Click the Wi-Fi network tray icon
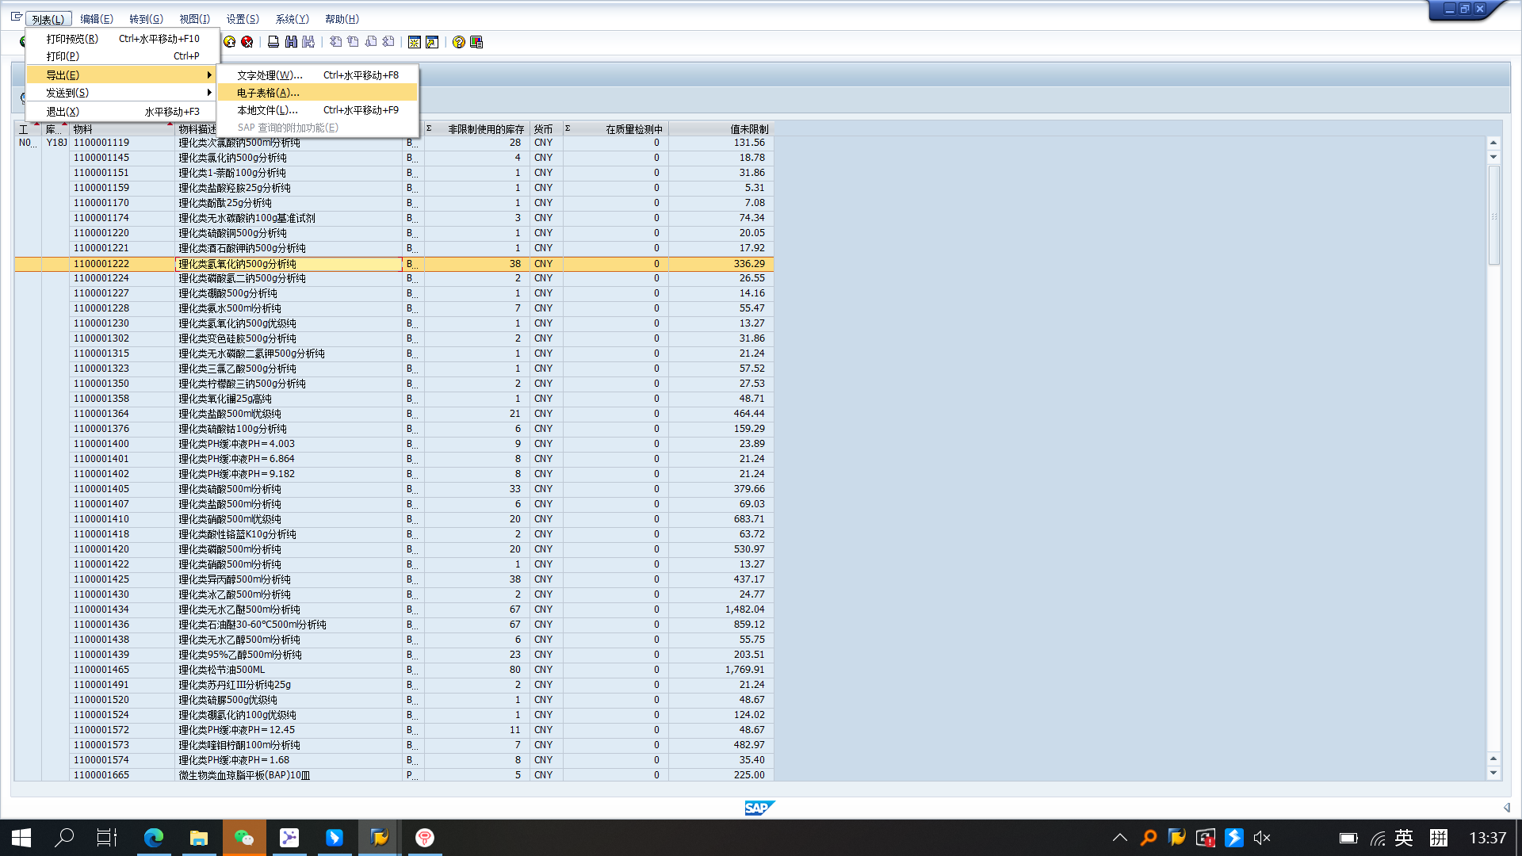Screen dimensions: 1522x856 click(x=1378, y=839)
